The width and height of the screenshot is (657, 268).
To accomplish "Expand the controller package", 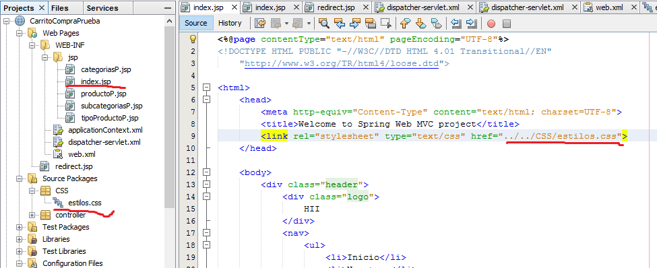I will pyautogui.click(x=32, y=215).
